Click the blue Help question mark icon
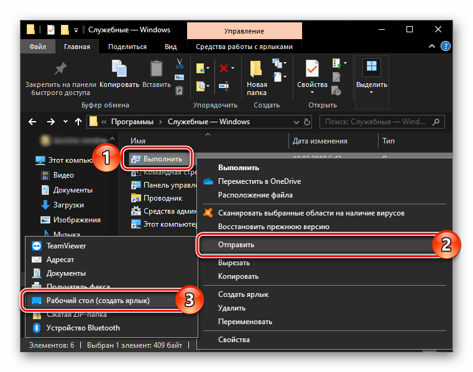Screen dimensions: 473x372 [x=446, y=47]
